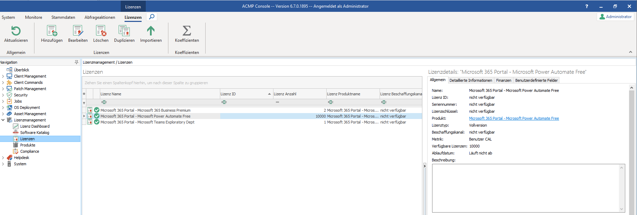Click the Hinzufügen license icon
Screen dimensions: 637x215
pyautogui.click(x=52, y=31)
